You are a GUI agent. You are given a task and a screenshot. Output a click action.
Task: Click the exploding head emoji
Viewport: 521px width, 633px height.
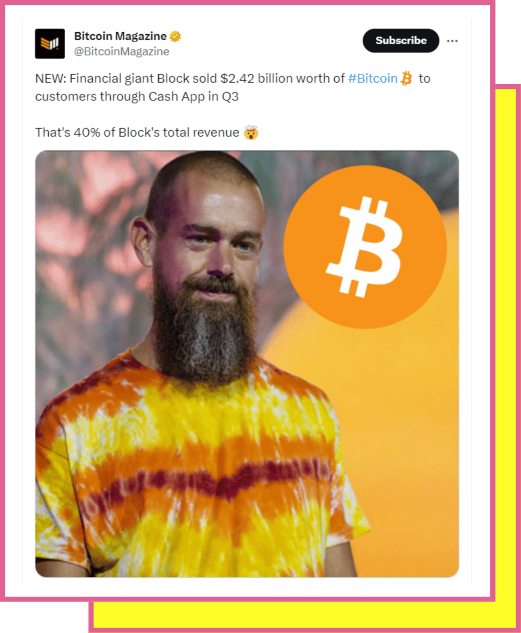(251, 132)
